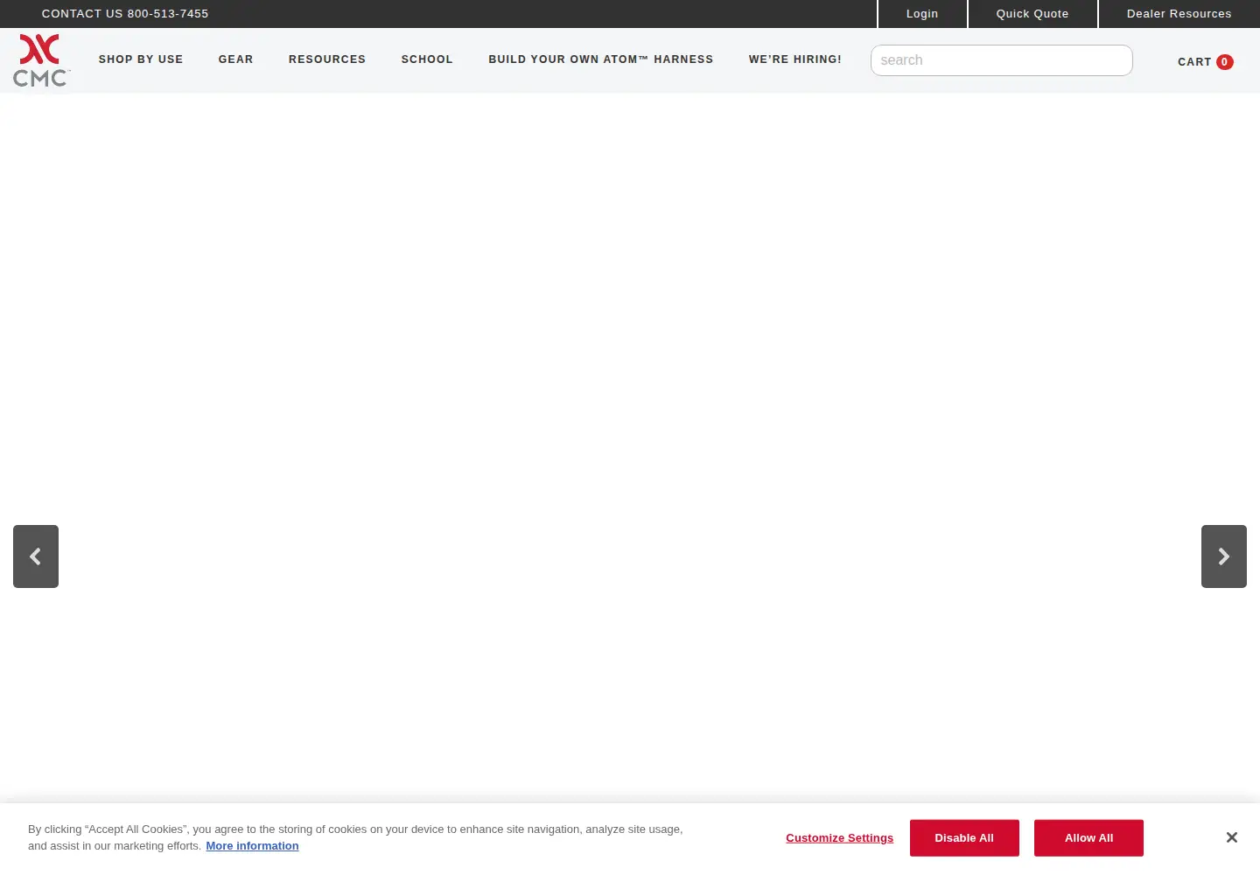Open Customize Settings for cookies
Viewport: 1260px width, 875px height.
coord(839,837)
